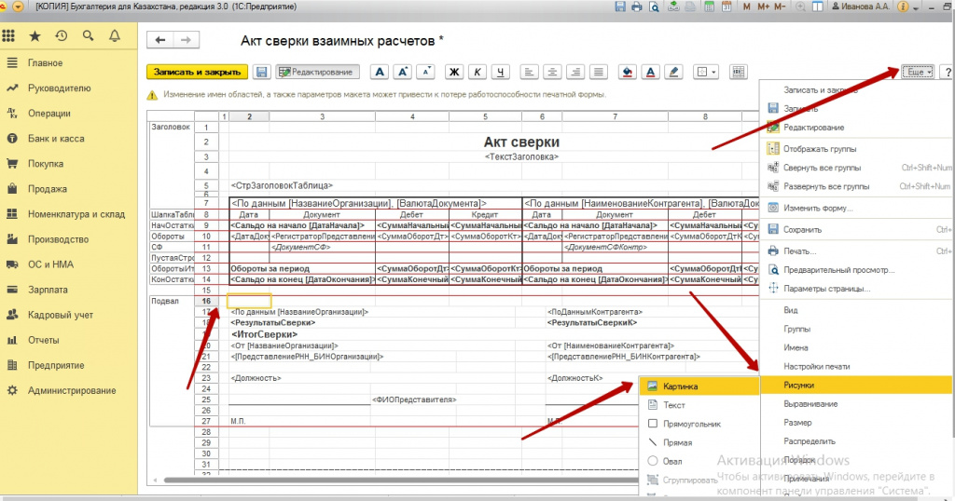Pick the border line color pencil
955x501 pixels.
pyautogui.click(x=673, y=72)
